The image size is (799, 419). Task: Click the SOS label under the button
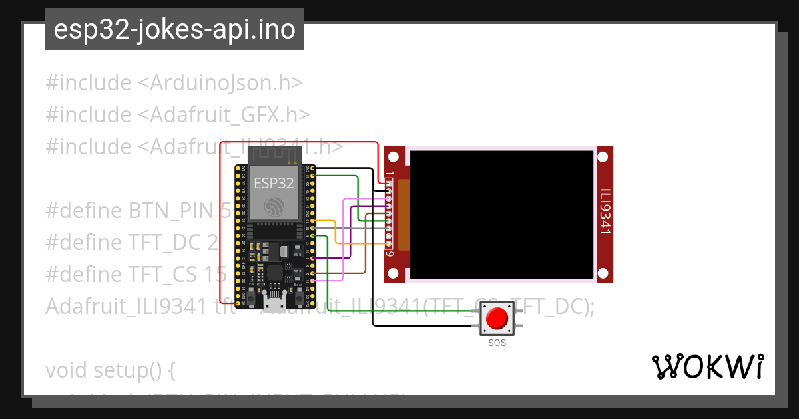click(496, 342)
